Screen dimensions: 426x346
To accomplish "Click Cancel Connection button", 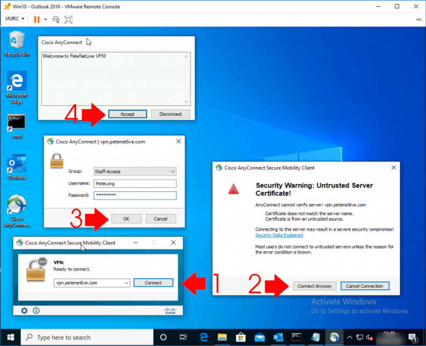I will [x=364, y=286].
